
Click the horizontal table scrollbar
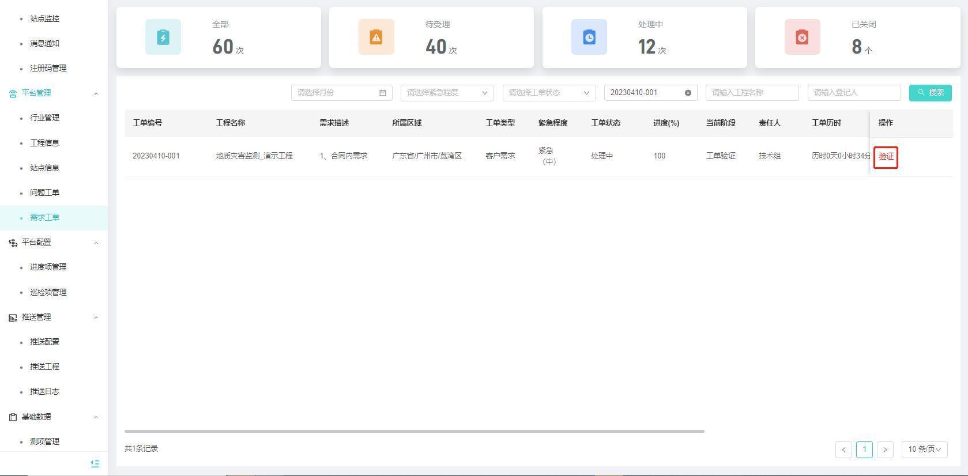pos(414,431)
